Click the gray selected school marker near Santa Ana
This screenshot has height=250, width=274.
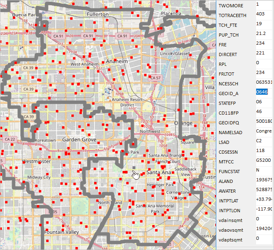134,168
